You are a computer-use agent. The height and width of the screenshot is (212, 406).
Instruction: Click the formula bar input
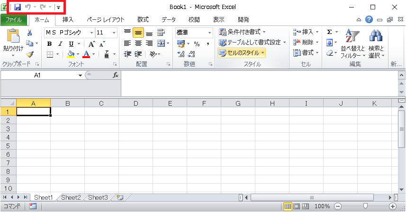(x=259, y=84)
